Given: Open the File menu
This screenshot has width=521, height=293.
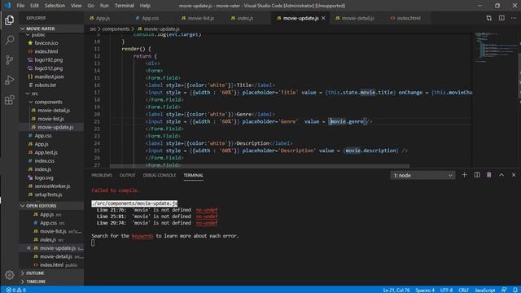Looking at the screenshot, I should coord(20,6).
